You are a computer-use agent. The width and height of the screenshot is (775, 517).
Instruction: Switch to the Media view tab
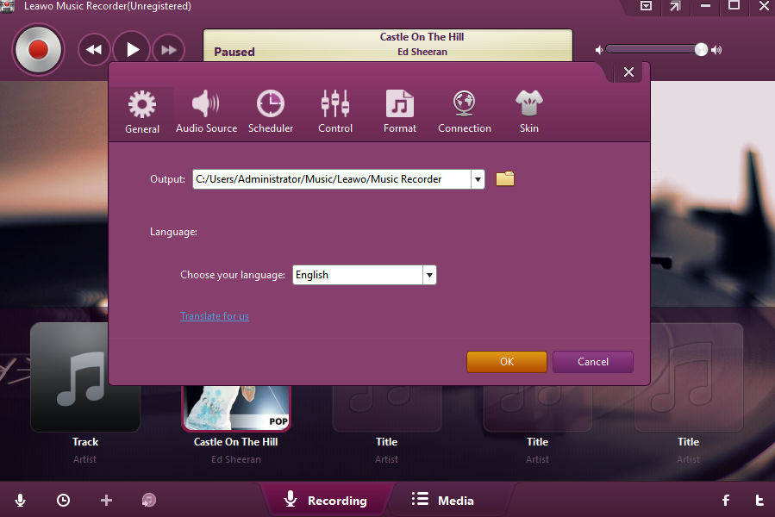point(443,500)
